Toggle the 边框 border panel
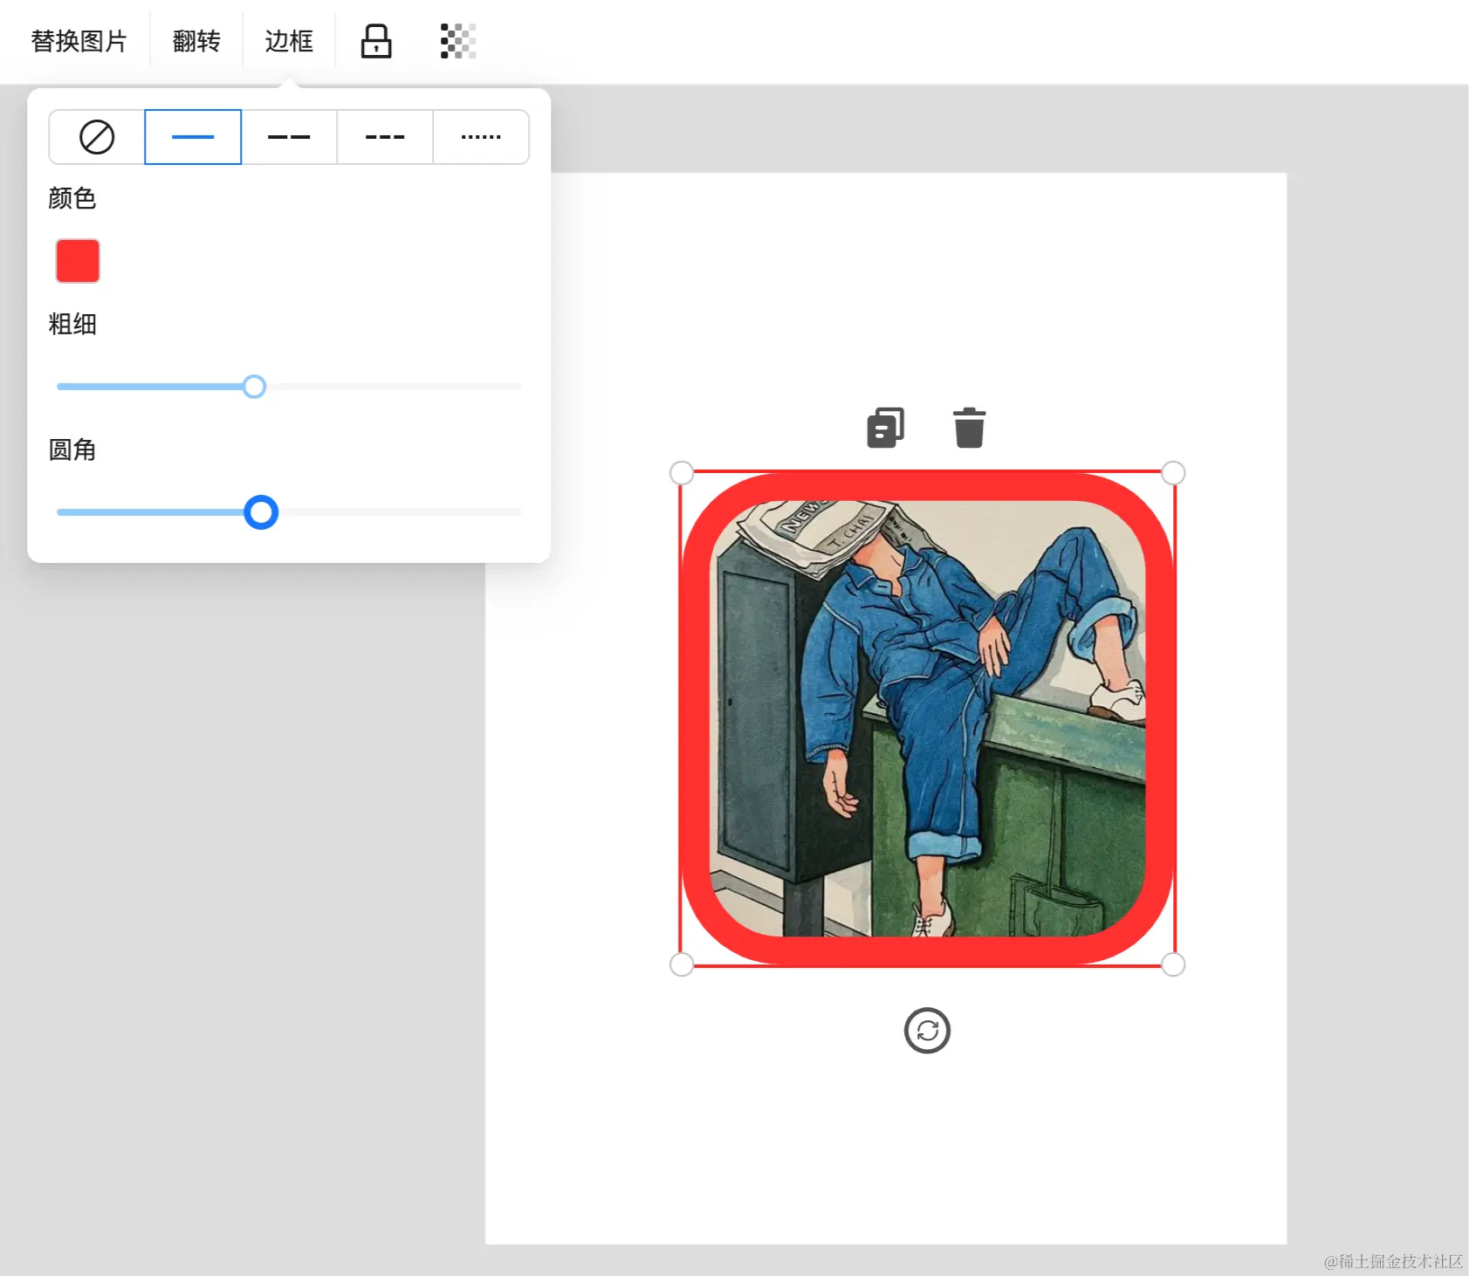Screen dimensions: 1469x1276 pyautogui.click(x=289, y=41)
